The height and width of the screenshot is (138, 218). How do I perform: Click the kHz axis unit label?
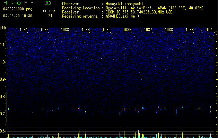[3, 28]
